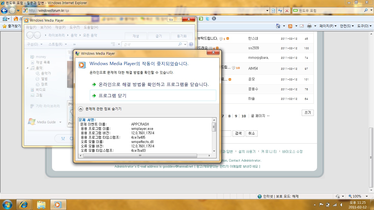Click the orange RSS feeds icon
The width and height of the screenshot is (374, 210).
[290, 26]
